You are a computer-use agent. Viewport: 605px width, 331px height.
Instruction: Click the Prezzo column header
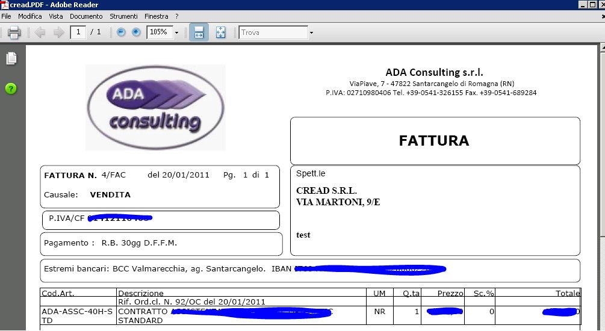450,293
